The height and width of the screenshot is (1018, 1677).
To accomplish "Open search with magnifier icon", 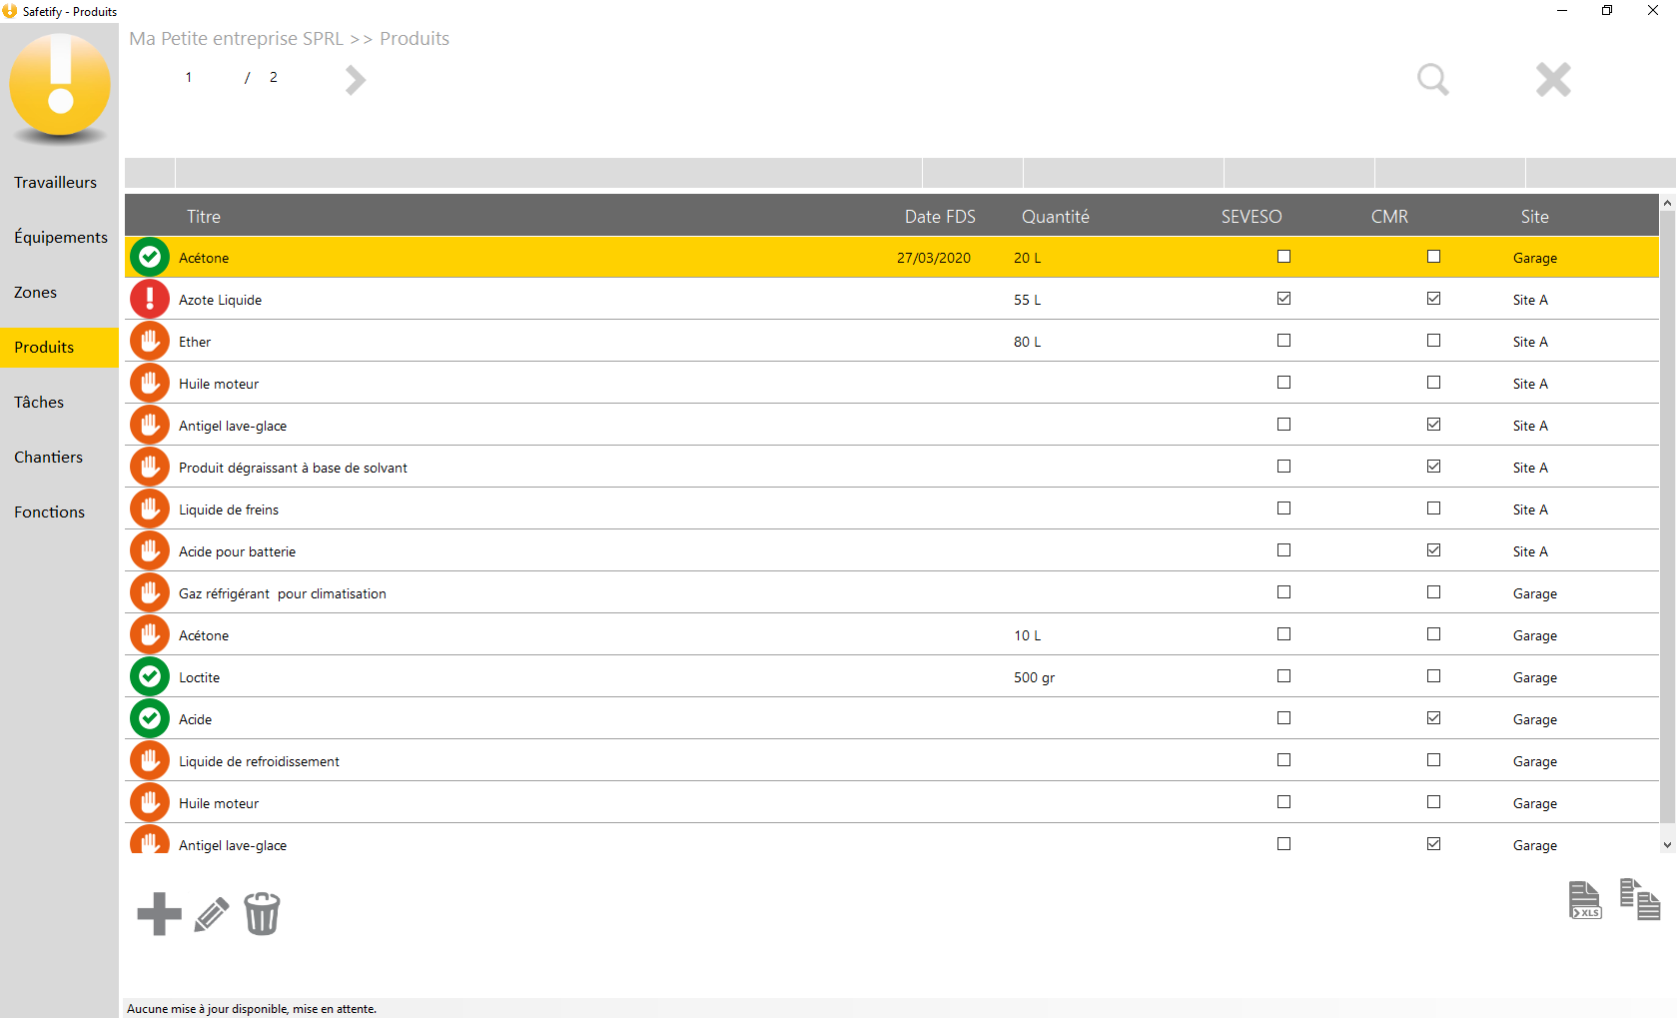I will pos(1432,80).
